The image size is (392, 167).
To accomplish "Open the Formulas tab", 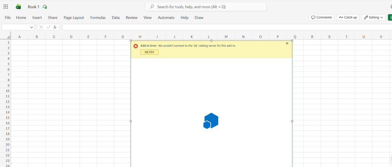I will (x=98, y=18).
